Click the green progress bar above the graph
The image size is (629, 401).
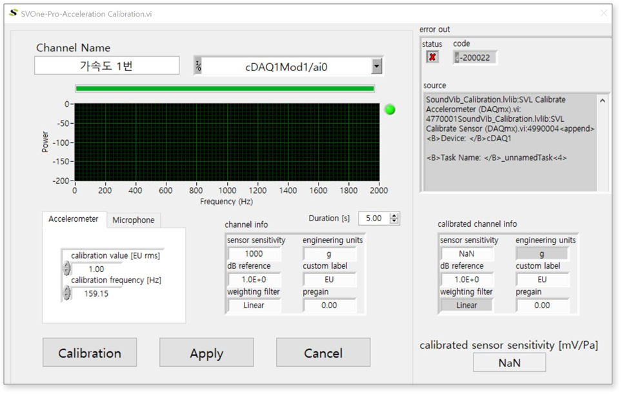tap(225, 88)
